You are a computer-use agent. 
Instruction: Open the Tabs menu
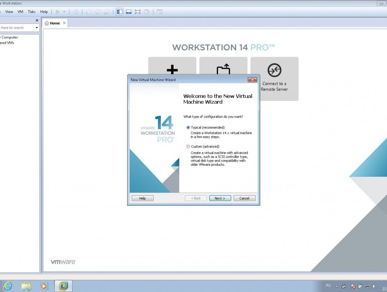31,12
